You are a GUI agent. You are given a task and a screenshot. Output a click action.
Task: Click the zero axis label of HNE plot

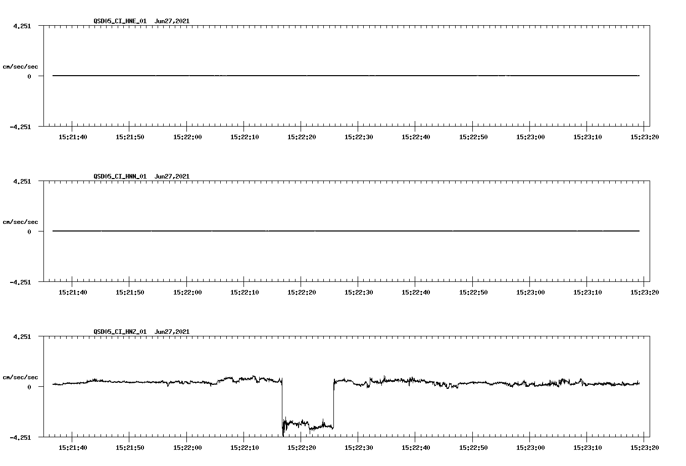[29, 76]
